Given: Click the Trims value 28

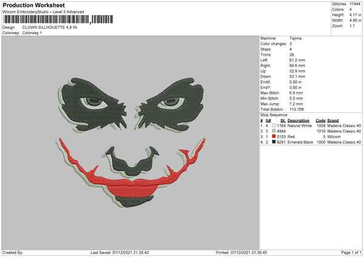Looking at the screenshot, I should pyautogui.click(x=292, y=55).
